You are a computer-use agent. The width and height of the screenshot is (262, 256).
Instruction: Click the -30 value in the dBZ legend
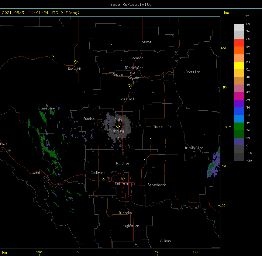tap(249, 161)
